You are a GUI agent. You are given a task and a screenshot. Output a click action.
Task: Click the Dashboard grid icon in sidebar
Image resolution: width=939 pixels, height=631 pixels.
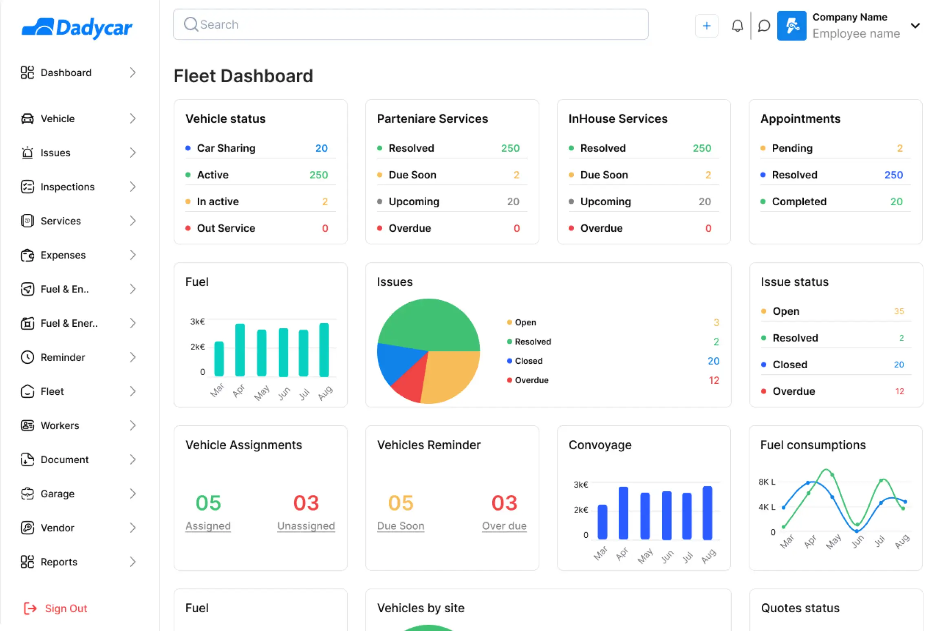[27, 73]
